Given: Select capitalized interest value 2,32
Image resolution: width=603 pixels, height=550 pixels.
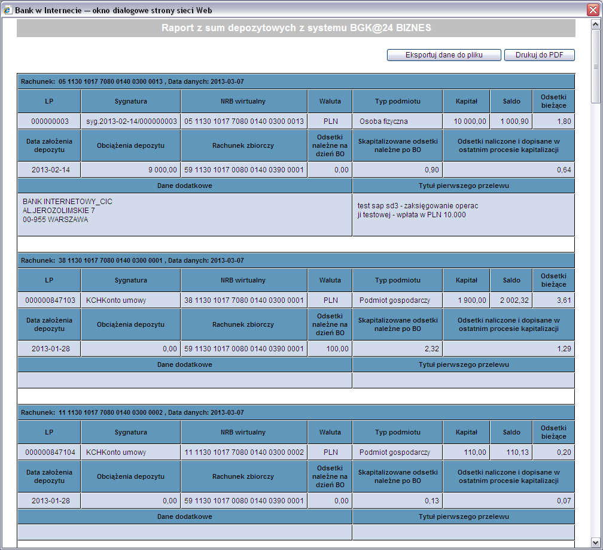Looking at the screenshot, I should [x=432, y=349].
